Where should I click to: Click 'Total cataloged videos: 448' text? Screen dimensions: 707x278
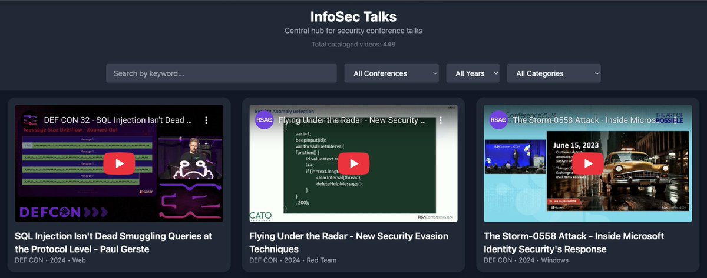tap(353, 44)
